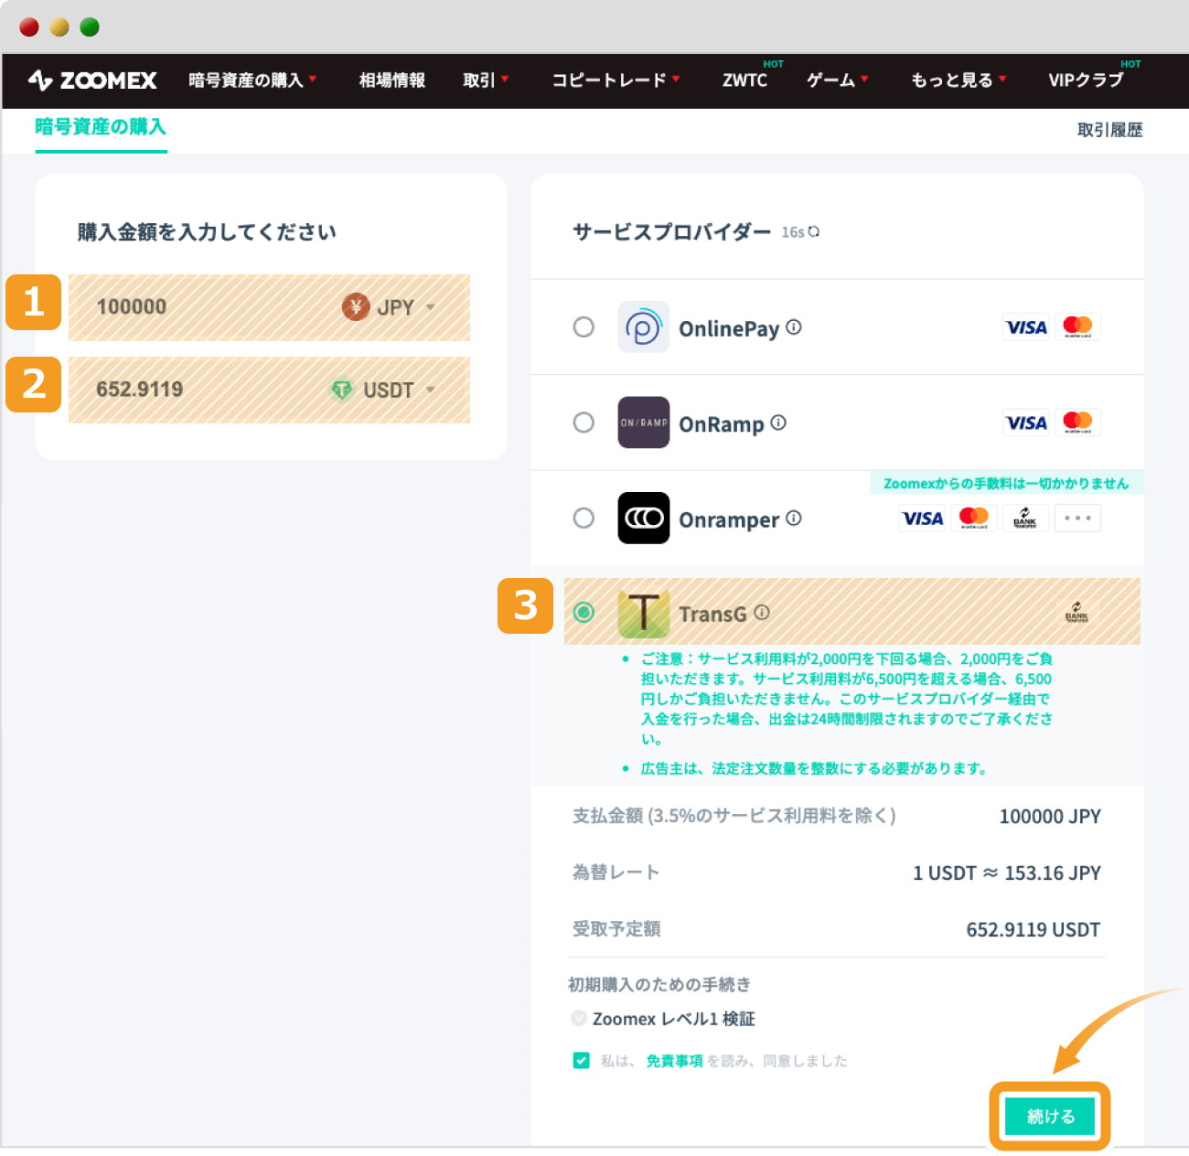Screen dimensions: 1189x1156
Task: Open the 相場情報 nav item
Action: [x=392, y=80]
